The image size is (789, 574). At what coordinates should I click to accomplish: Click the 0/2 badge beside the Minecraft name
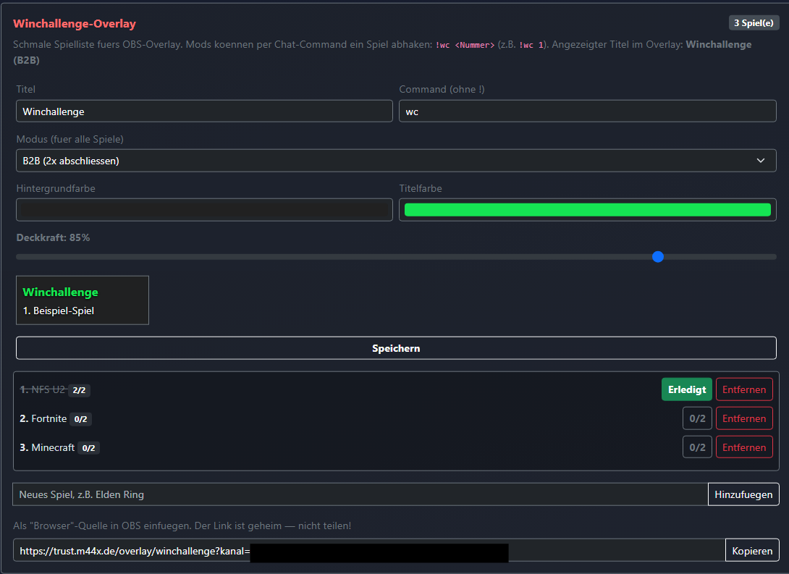(88, 448)
